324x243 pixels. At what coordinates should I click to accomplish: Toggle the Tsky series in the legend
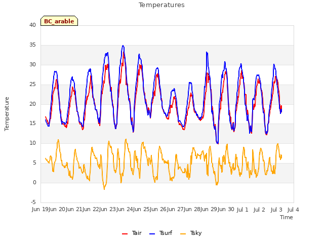click(x=191, y=233)
